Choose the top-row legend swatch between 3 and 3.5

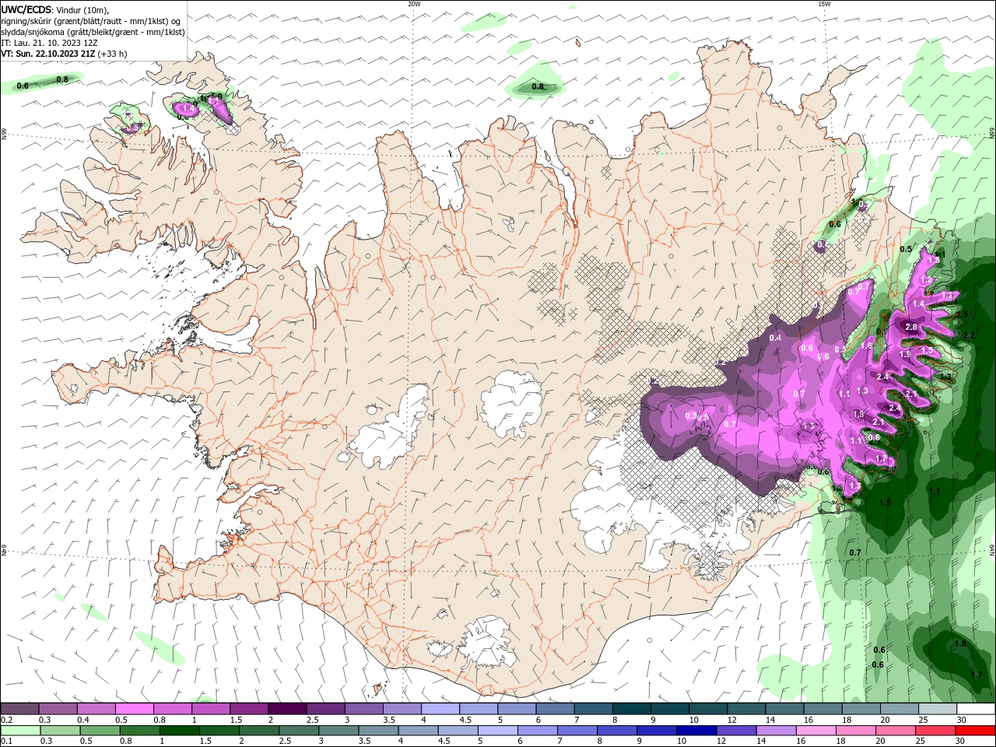tap(363, 709)
